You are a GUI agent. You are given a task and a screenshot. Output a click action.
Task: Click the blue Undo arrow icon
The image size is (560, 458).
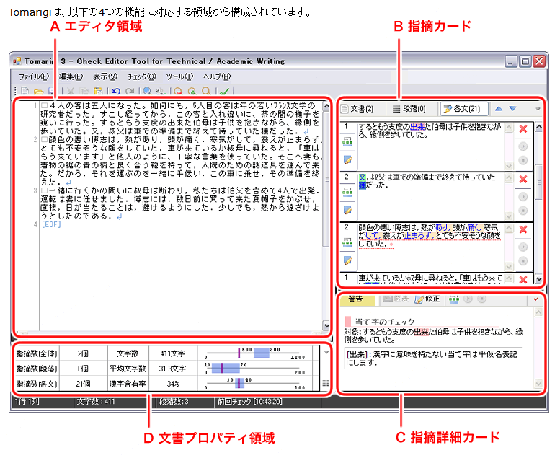click(x=115, y=91)
